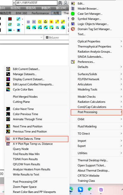Screen dimensions: 123x195
Task: Click the Logic Objects Manager icon
Action: [x=73, y=24]
